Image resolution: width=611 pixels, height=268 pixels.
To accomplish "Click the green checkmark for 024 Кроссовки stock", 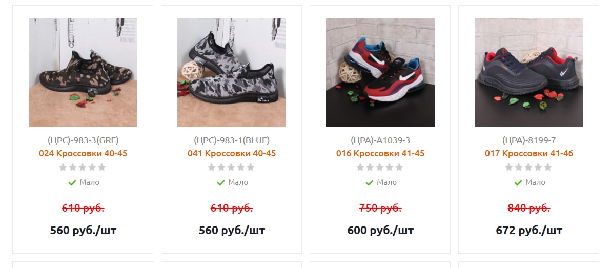I will [x=72, y=183].
